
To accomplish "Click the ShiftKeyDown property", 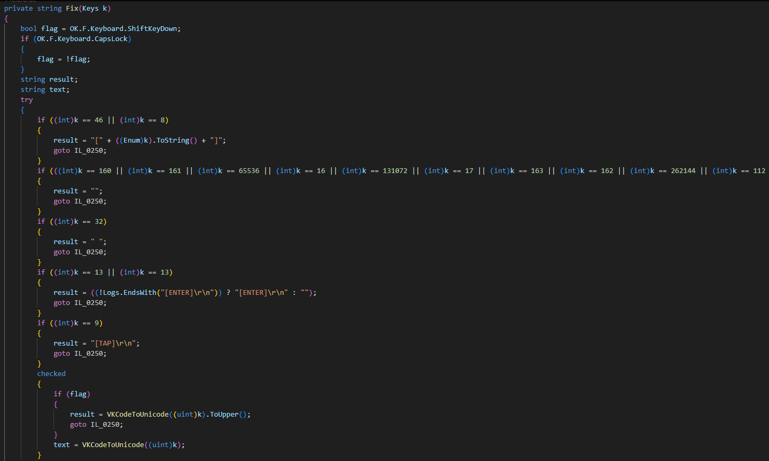I will [x=152, y=29].
